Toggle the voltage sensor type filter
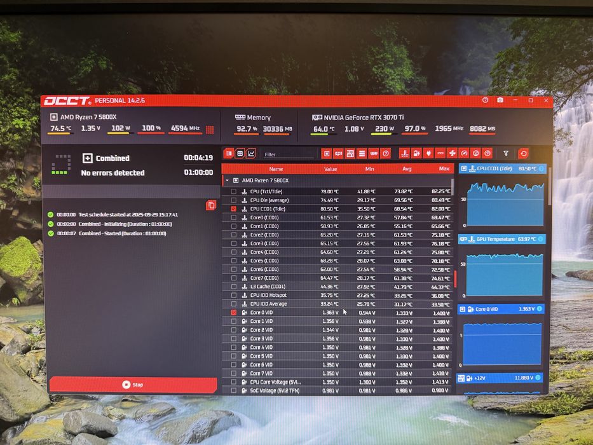The image size is (593, 445). pos(416,153)
